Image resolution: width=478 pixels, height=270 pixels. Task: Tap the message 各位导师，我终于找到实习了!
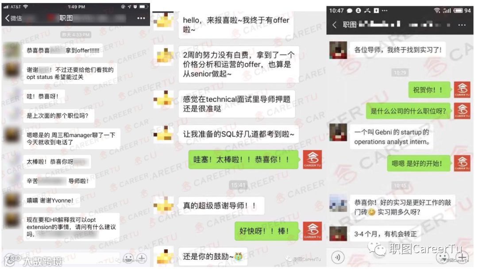click(397, 50)
